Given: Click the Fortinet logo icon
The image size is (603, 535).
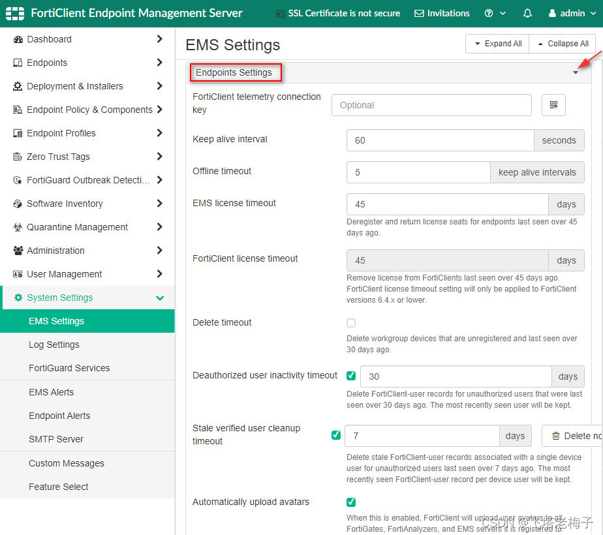Looking at the screenshot, I should coord(15,14).
